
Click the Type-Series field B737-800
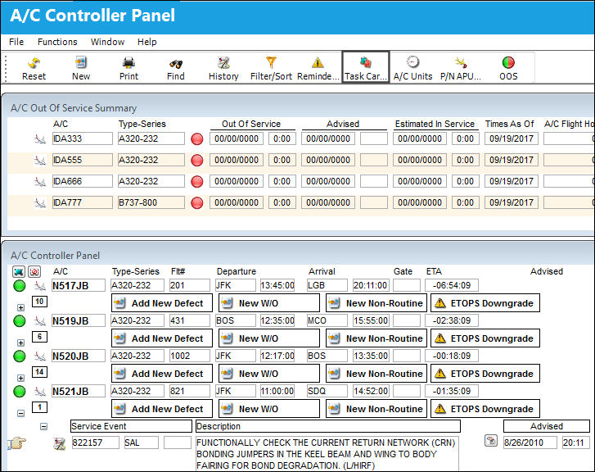coord(151,202)
